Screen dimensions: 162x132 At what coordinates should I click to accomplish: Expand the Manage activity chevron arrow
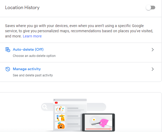(153, 69)
